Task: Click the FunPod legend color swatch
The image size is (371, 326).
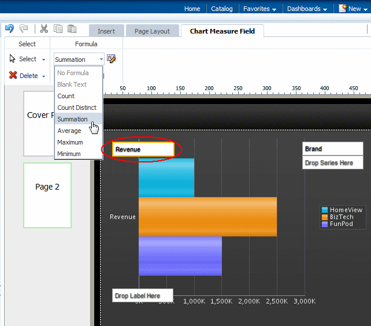Action: tap(325, 224)
